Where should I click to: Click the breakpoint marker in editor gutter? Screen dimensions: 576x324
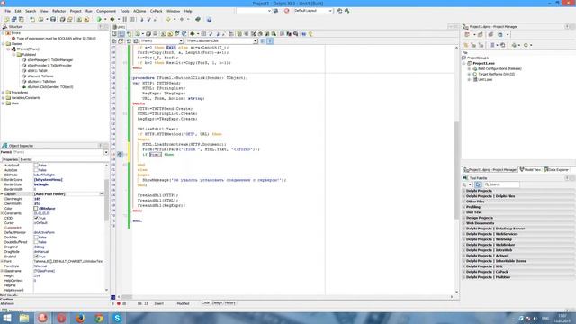click(x=120, y=154)
